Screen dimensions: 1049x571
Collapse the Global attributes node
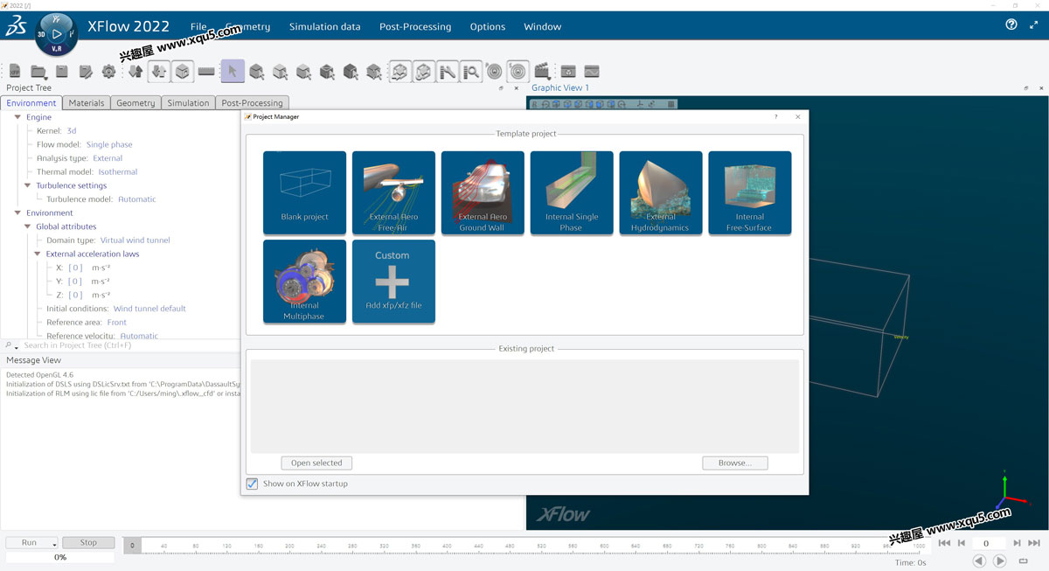coord(28,226)
